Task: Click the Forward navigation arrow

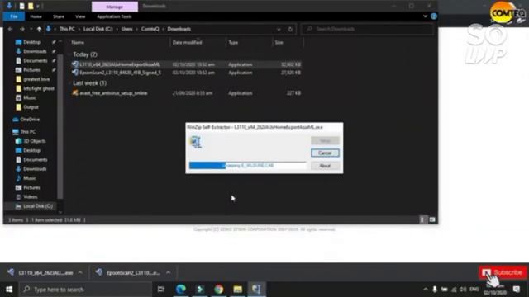Action: click(21, 30)
